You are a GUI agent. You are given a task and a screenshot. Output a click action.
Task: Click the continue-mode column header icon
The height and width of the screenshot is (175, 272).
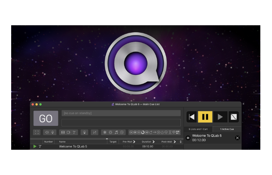pyautogui.click(x=181, y=141)
